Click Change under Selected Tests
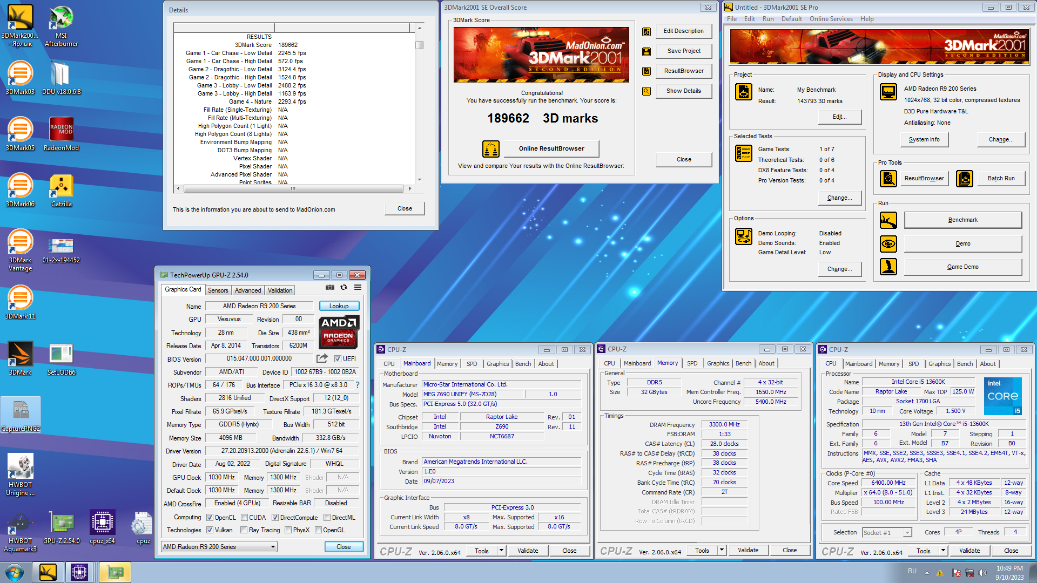 pos(839,198)
